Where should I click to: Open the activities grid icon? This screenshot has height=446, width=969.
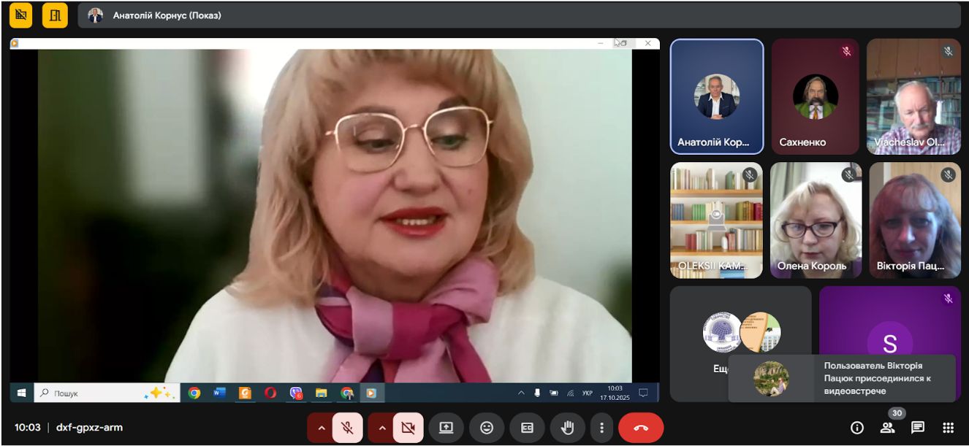pos(948,428)
